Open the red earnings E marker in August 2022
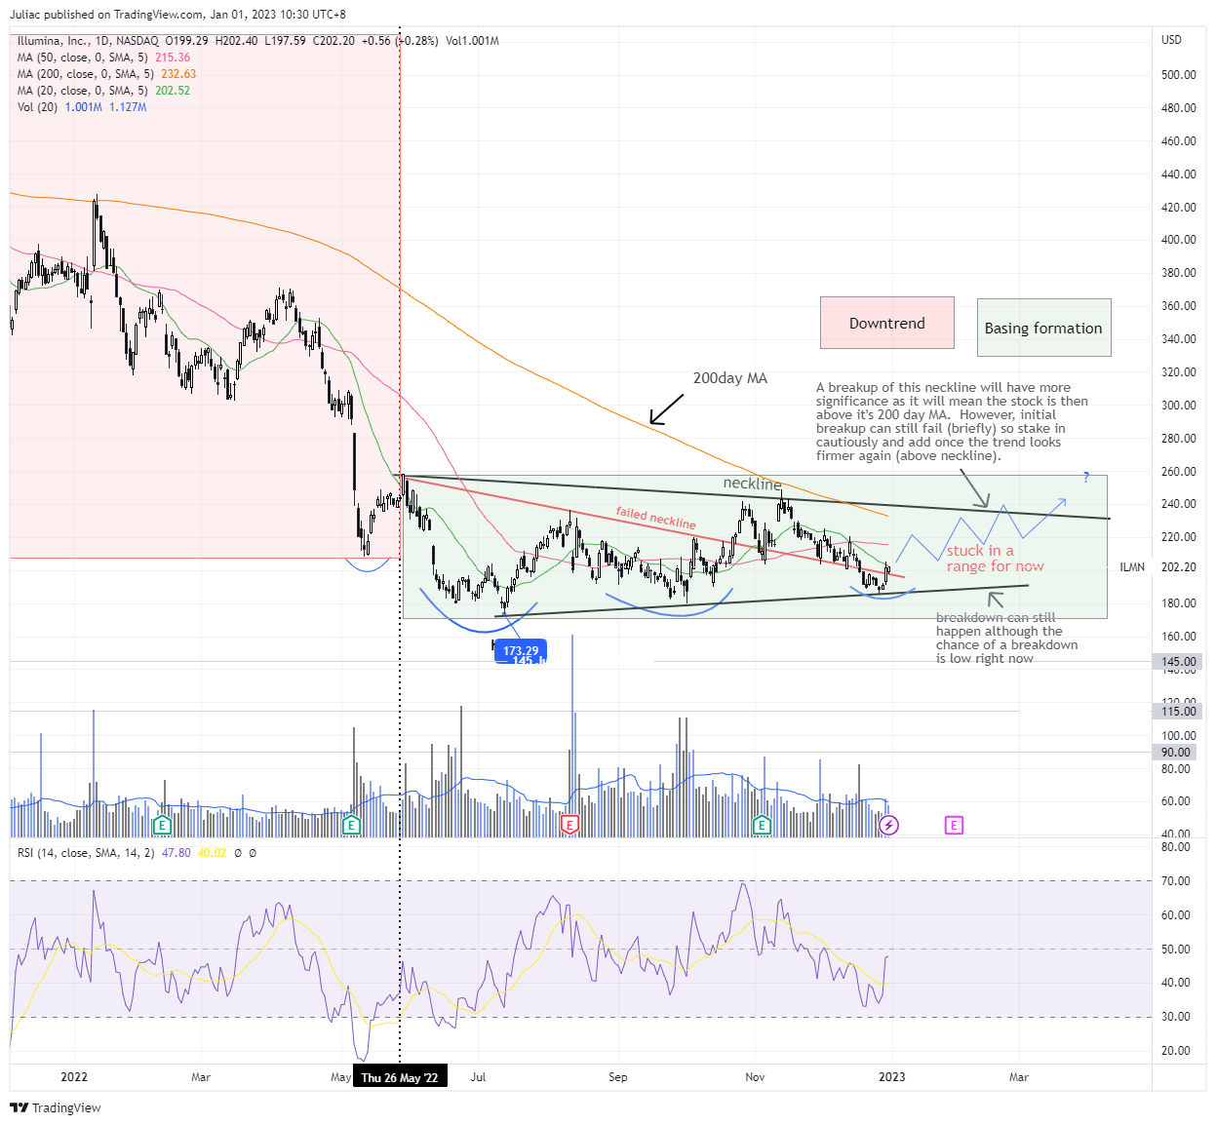Image resolution: width=1216 pixels, height=1125 pixels. click(x=570, y=826)
